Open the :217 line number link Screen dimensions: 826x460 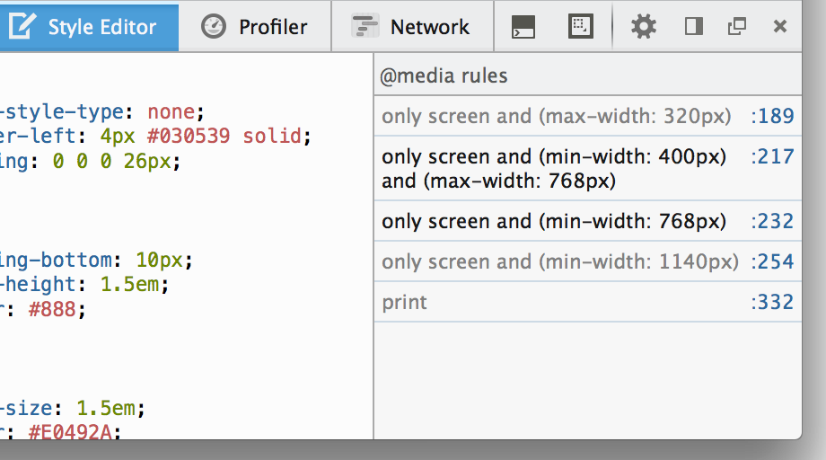(x=773, y=156)
